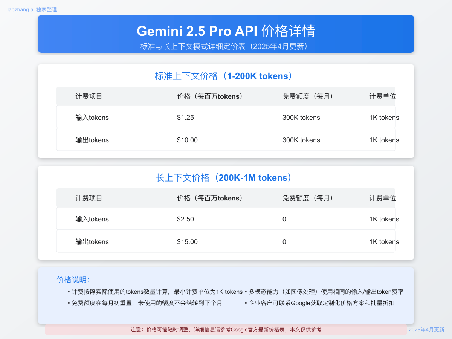Click the "0" free quota in $15.00 row
Viewport: 452px width, 339px height.
click(284, 242)
